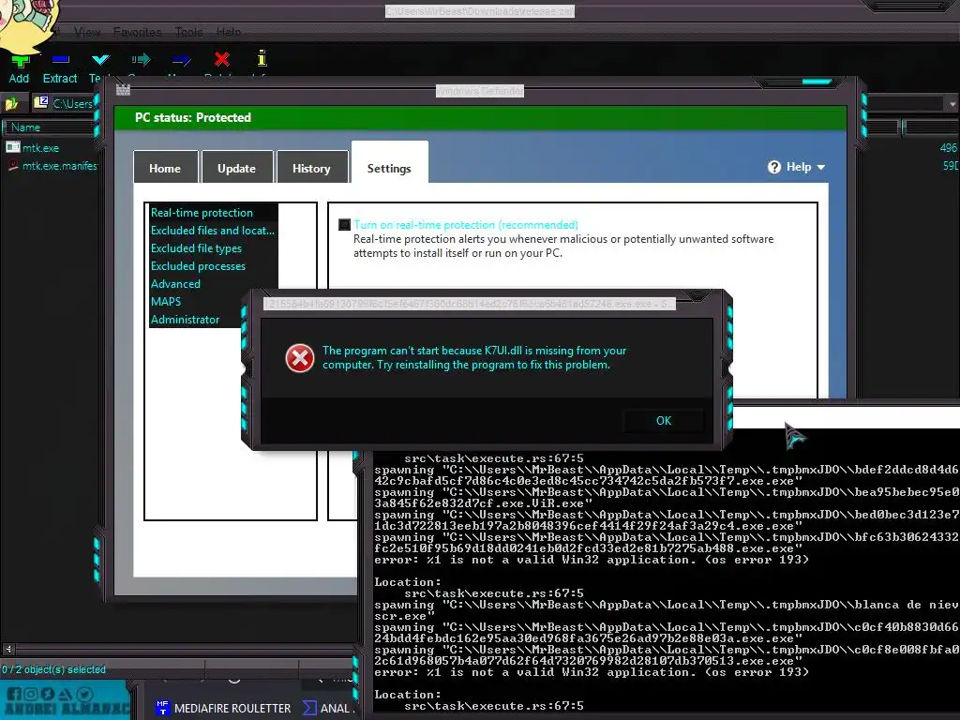Click the Windows Defender castle title icon

123,90
